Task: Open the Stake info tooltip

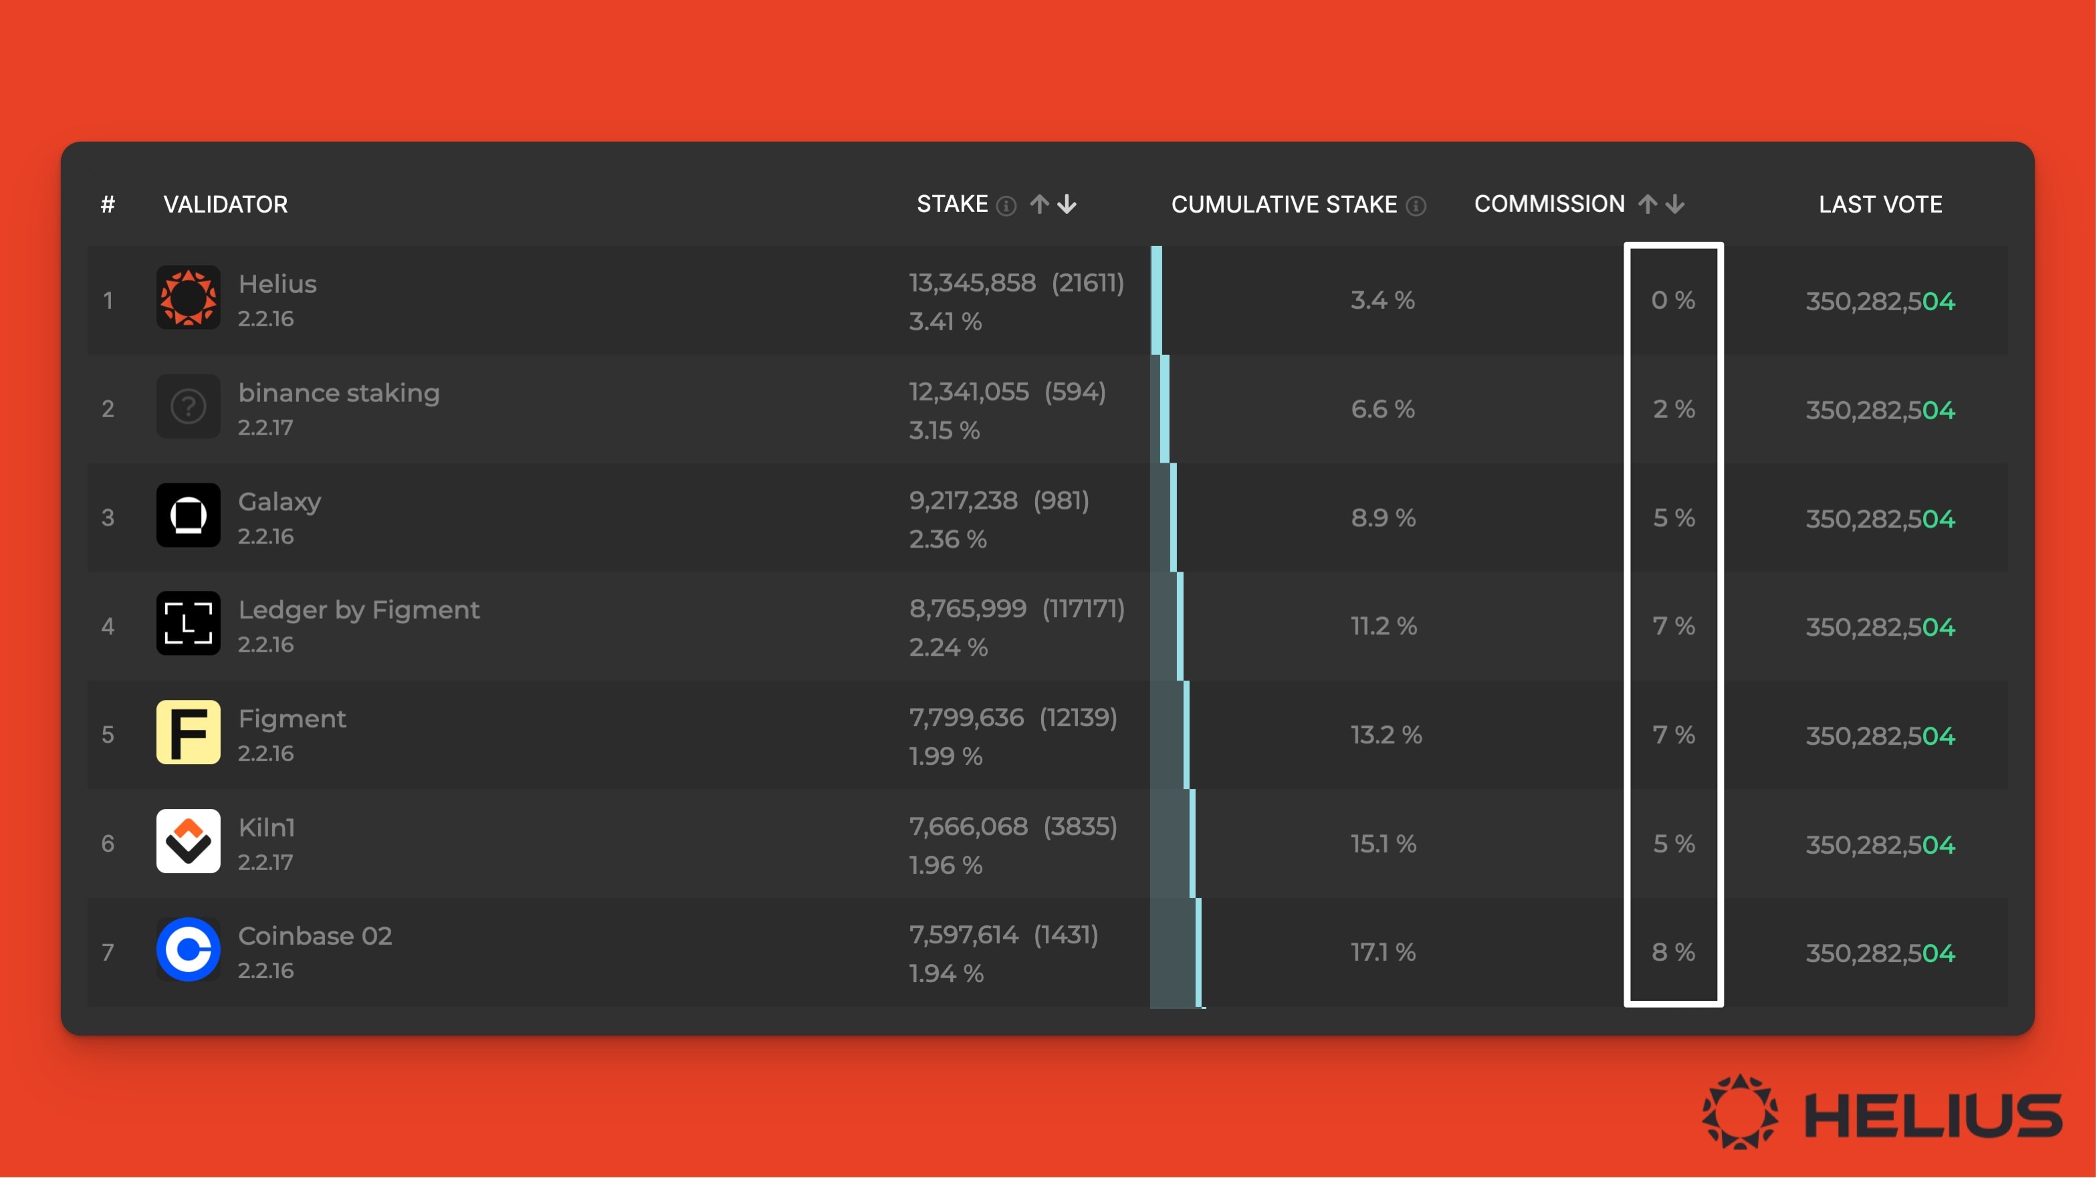Action: tap(1008, 205)
